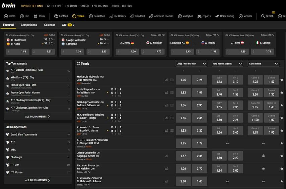This screenshot has height=189, width=286.
Task: Click trophy icon next to ITF Women
Action: pyautogui.click(x=8, y=172)
